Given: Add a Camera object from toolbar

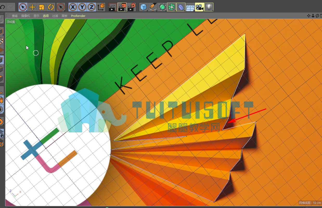Looking at the screenshot, I should 199,7.
